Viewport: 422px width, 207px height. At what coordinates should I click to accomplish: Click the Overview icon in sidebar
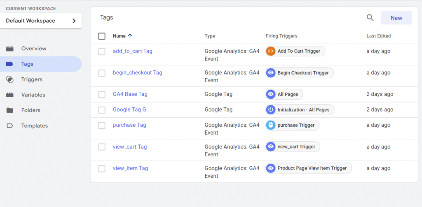coord(10,49)
